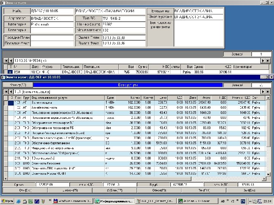The width and height of the screenshot is (274, 205).
Task: Select row marker of Стоимость Керосина row
Action: pos(6,164)
